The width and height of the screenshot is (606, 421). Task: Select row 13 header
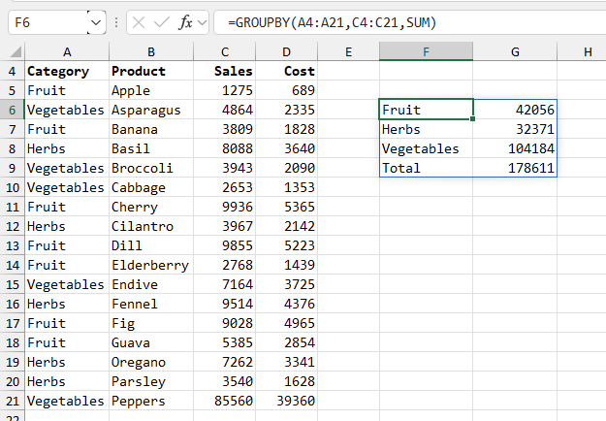point(12,245)
